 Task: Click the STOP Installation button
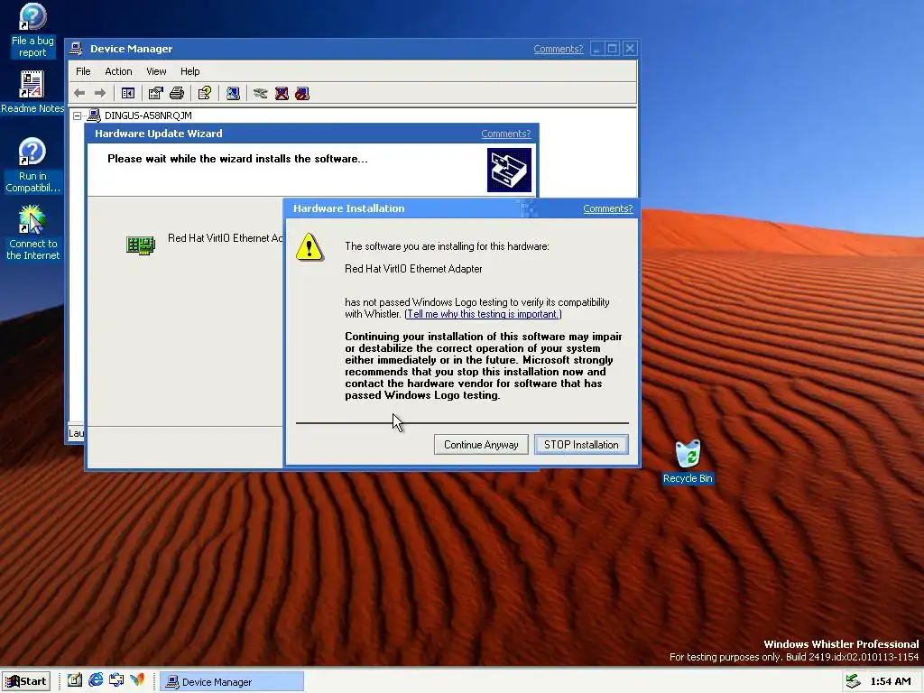coord(581,445)
